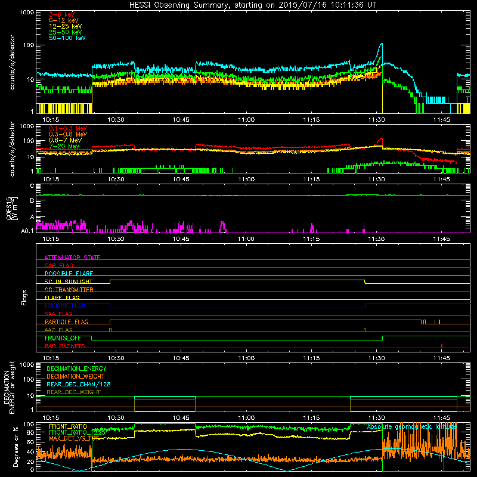Select the 11:30 tick under the MeV panel

pyautogui.click(x=377, y=179)
